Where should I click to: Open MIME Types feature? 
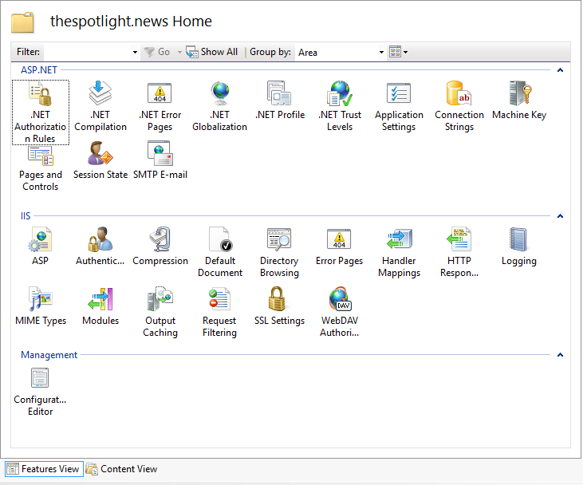click(x=40, y=306)
